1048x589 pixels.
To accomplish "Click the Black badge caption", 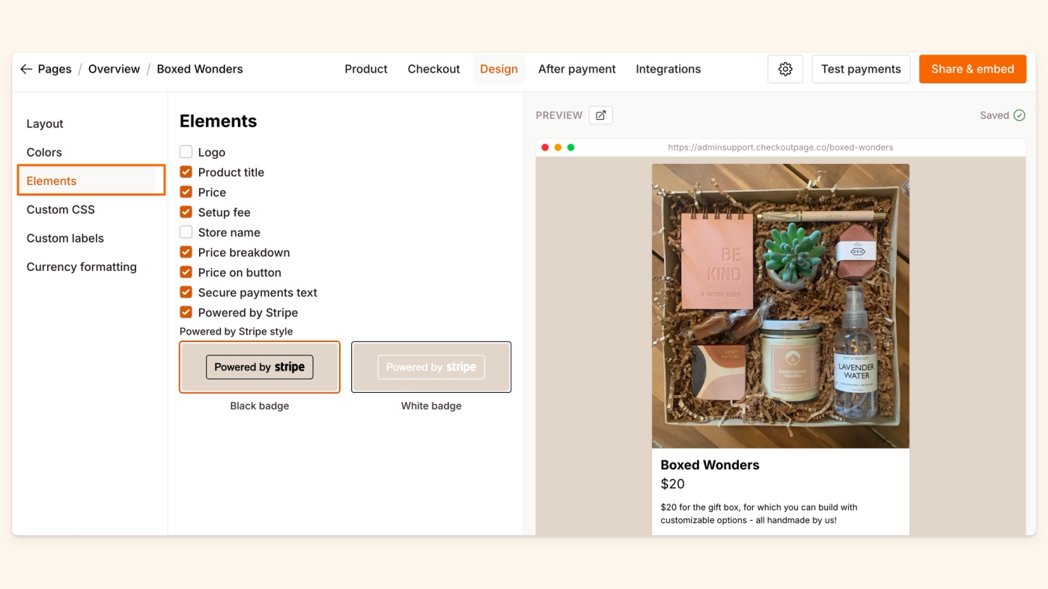I will 260,406.
